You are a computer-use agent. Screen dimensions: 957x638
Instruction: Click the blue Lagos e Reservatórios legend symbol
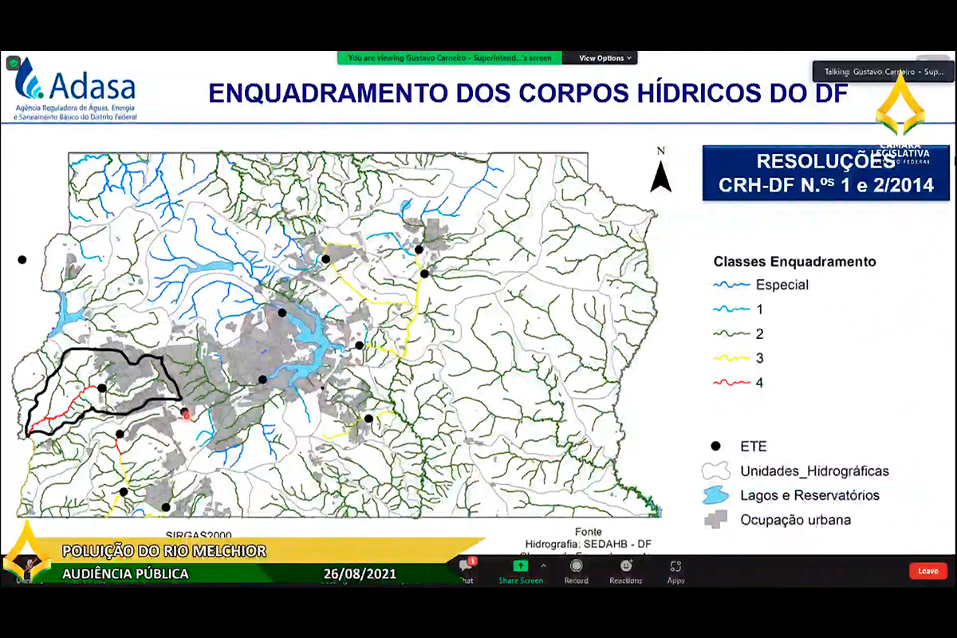pyautogui.click(x=717, y=495)
